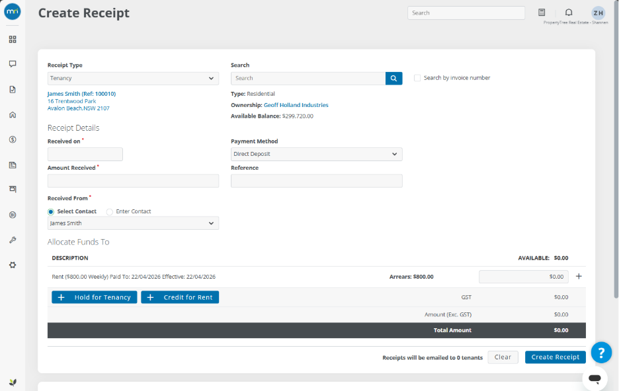Click the Available Balance $299,720.00 value
The width and height of the screenshot is (619, 391).
(x=298, y=116)
